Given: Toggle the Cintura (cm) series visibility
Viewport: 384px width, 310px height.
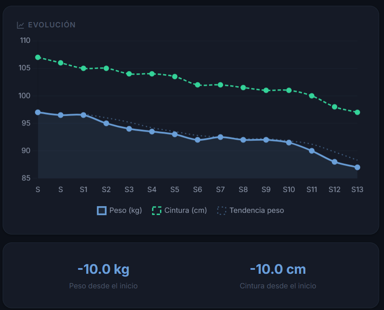Looking at the screenshot, I should click(x=179, y=210).
